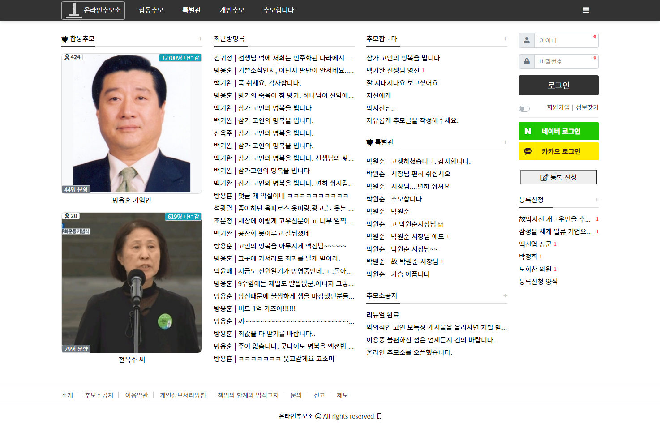The image size is (660, 428).
Task: Click the mobile icon in the footer
Action: click(x=380, y=416)
